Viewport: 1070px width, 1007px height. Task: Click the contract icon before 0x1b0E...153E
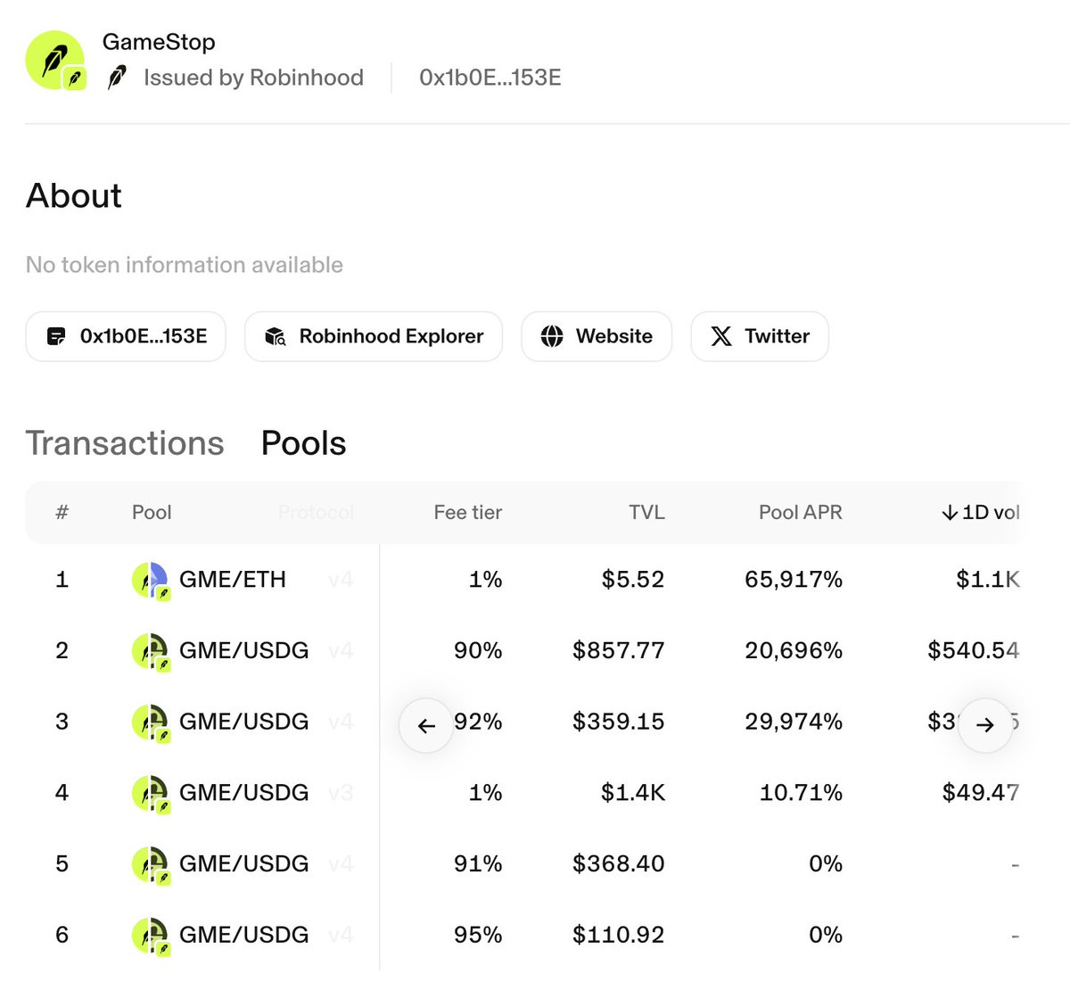(56, 336)
